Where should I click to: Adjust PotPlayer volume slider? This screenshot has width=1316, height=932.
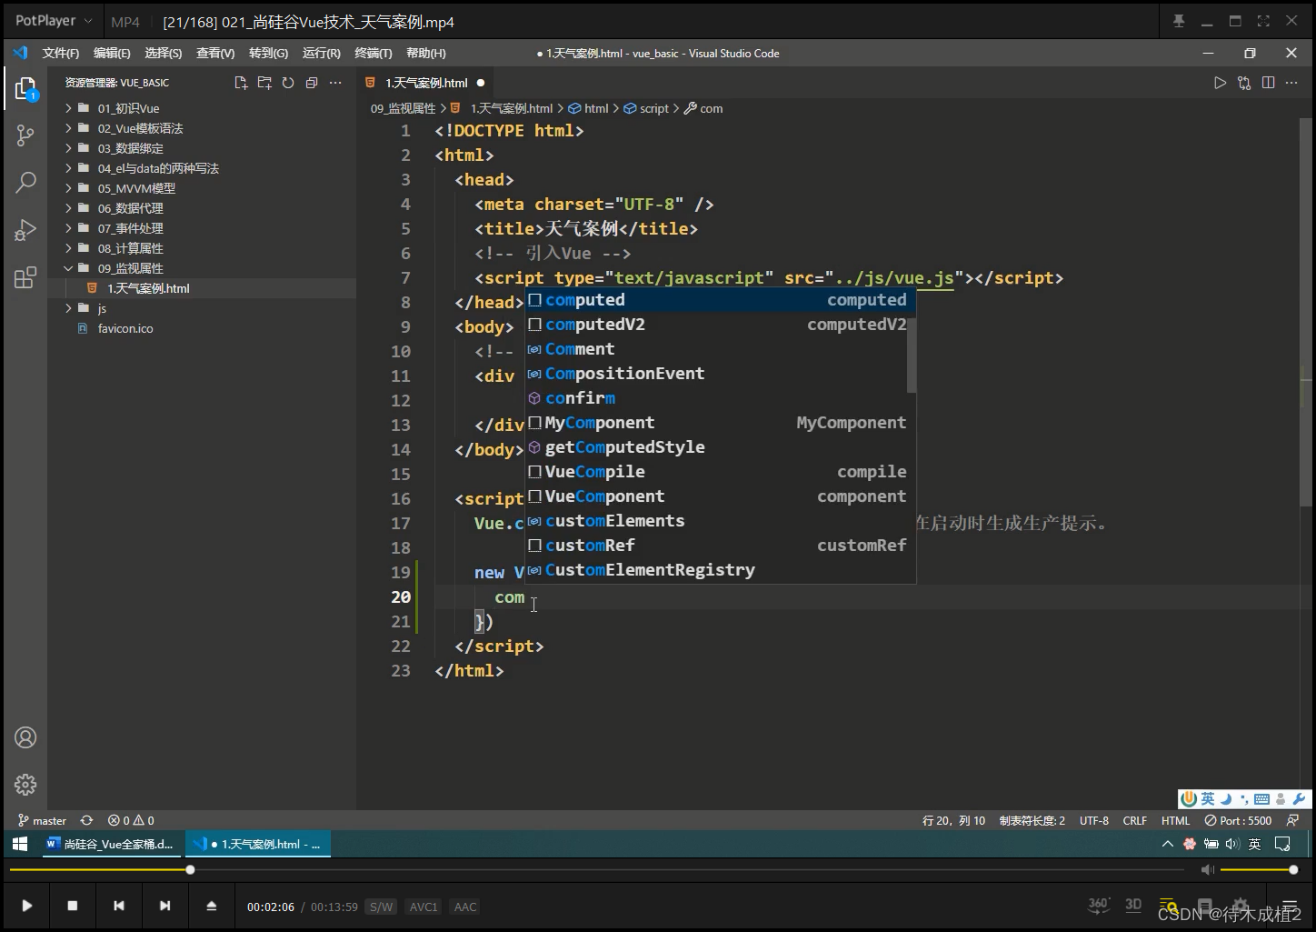coord(1259,870)
